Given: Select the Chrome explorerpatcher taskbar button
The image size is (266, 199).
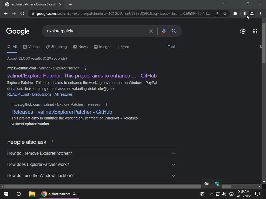Looking at the screenshot, I should click(59, 194).
